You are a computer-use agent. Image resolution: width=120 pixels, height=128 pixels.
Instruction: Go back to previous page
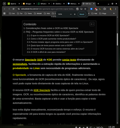(x=5, y=9)
